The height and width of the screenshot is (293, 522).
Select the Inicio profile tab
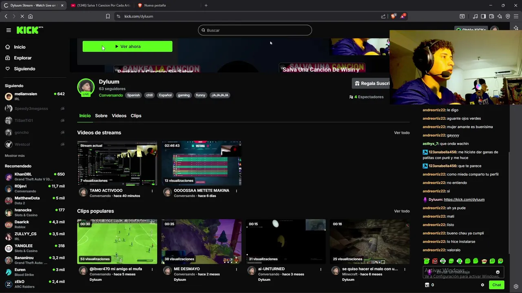(85, 116)
